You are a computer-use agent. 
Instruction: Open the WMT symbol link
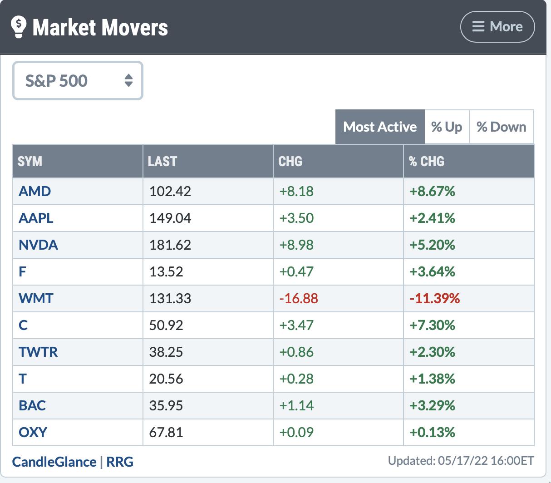(x=36, y=298)
